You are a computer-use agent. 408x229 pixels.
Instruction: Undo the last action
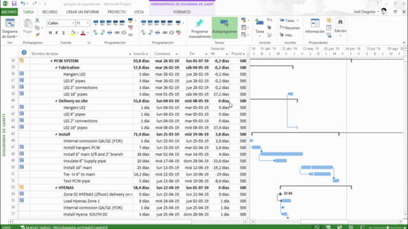click(23, 4)
